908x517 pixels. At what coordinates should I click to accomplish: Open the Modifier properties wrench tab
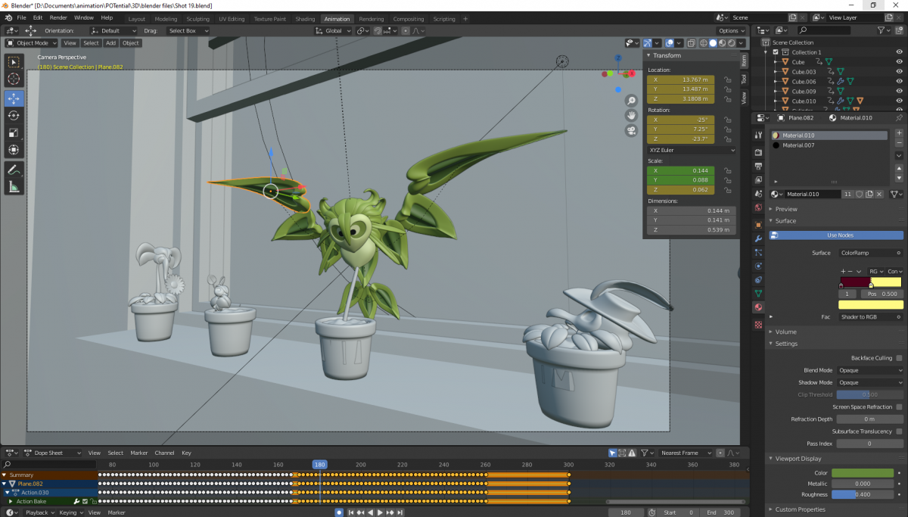pyautogui.click(x=758, y=239)
